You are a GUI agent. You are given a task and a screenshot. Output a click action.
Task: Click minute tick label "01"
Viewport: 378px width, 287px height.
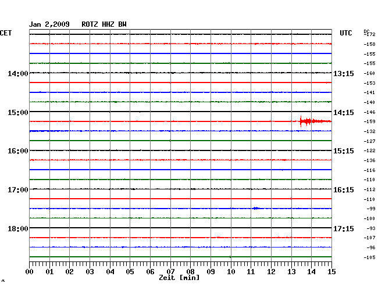(49, 272)
